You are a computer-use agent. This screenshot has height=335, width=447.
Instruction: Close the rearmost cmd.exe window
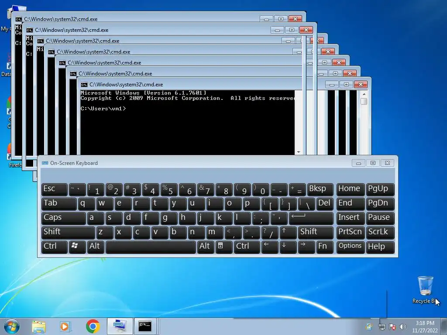pyautogui.click(x=295, y=19)
